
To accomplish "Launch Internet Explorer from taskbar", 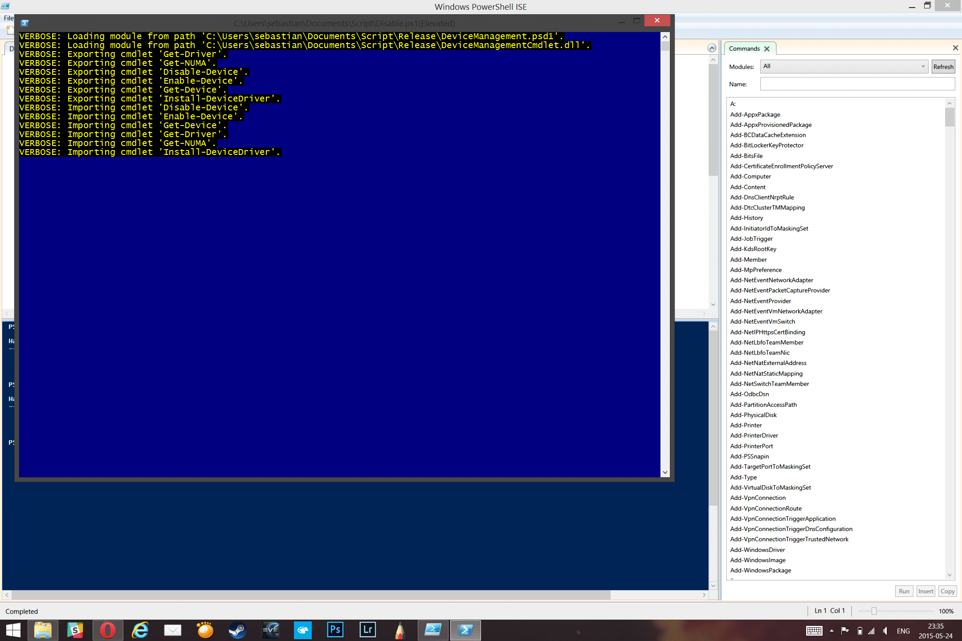I will (x=140, y=630).
